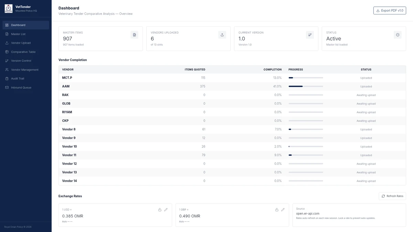Lock the GBP exchange rate

277,210
